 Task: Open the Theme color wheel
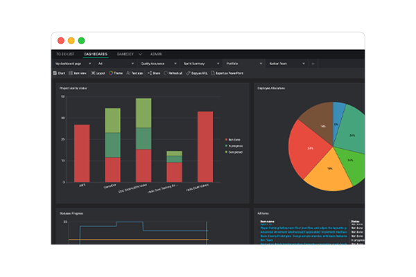click(111, 73)
